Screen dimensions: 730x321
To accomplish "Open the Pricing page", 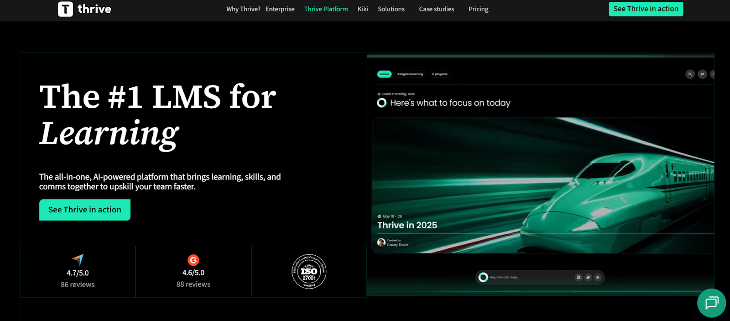I will pyautogui.click(x=478, y=9).
